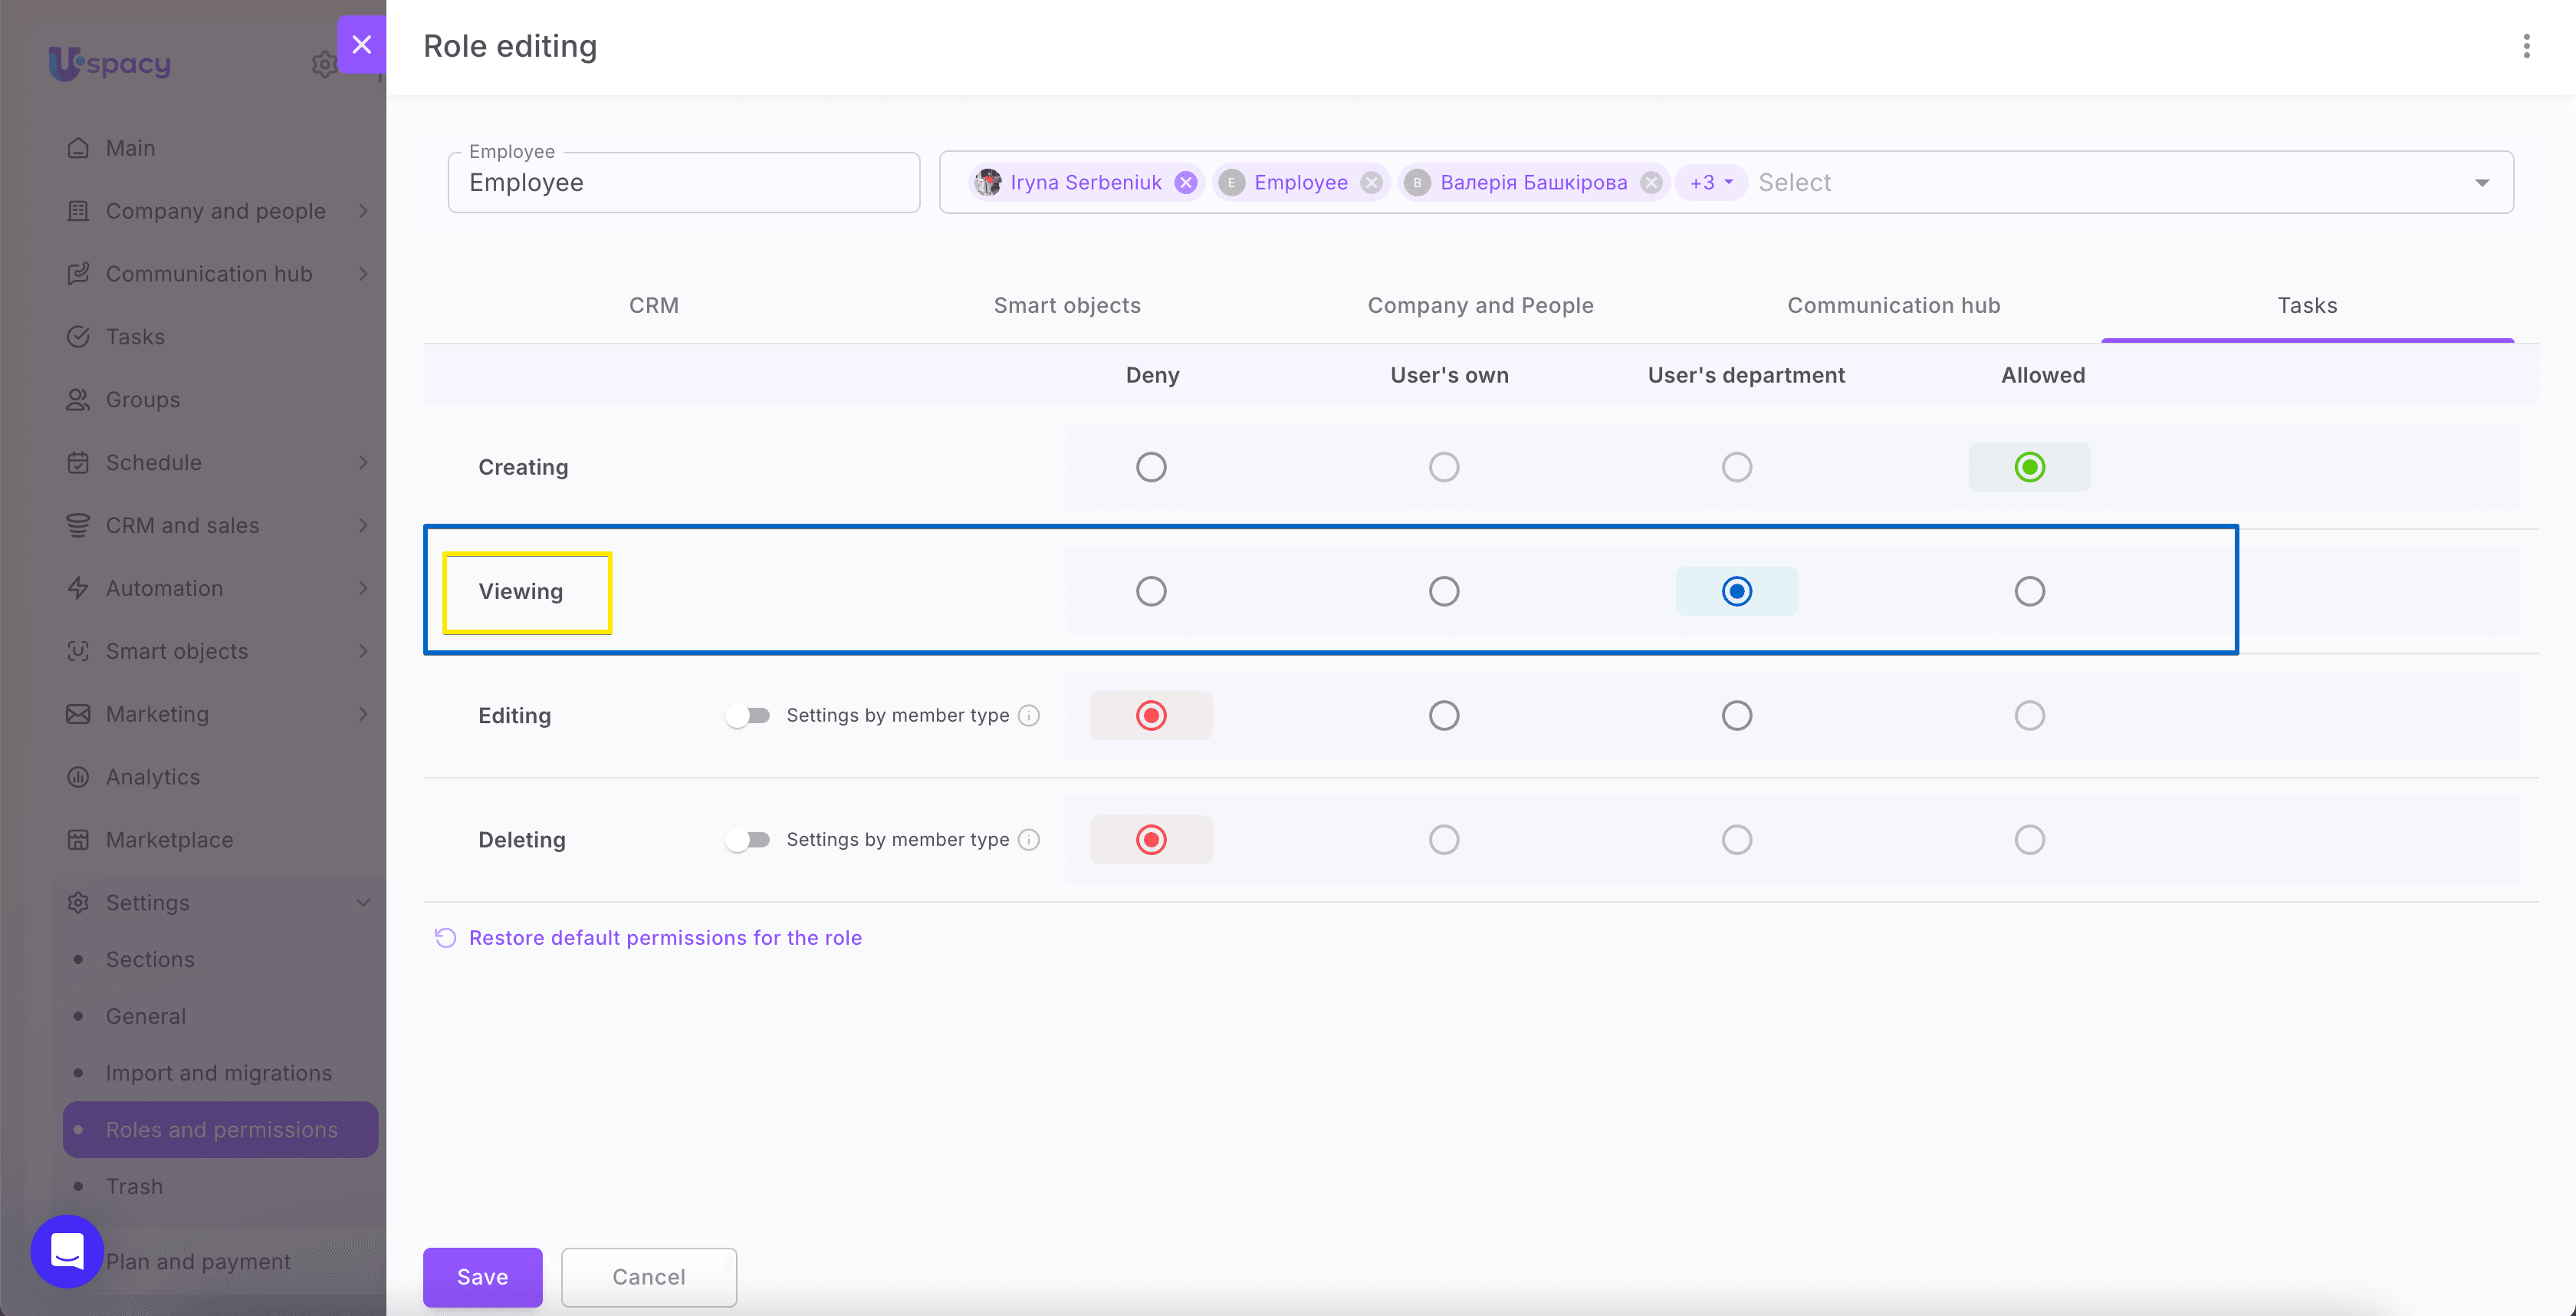Expand Company and people sidebar section
The height and width of the screenshot is (1316, 2576).
[x=363, y=211]
